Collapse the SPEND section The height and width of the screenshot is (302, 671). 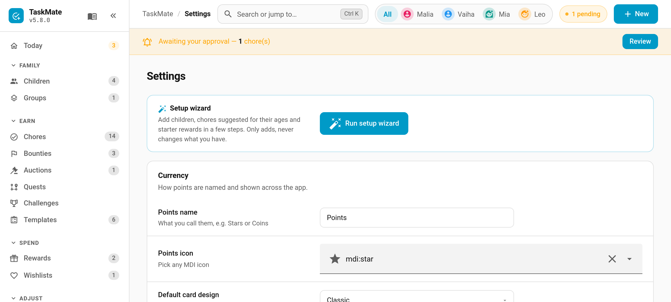coord(25,243)
